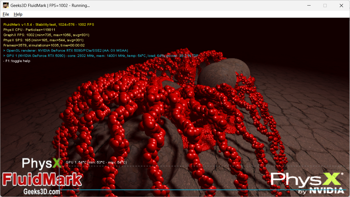Close the FluidMark window
The width and height of the screenshot is (350, 197).
(x=341, y=6)
